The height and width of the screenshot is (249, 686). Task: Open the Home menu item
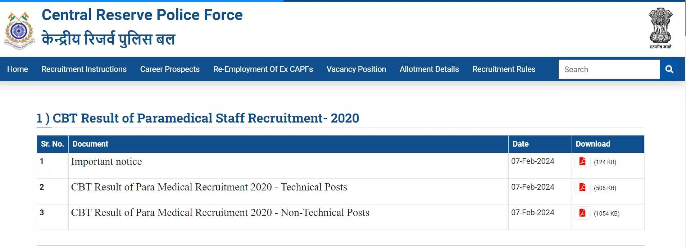coord(17,69)
